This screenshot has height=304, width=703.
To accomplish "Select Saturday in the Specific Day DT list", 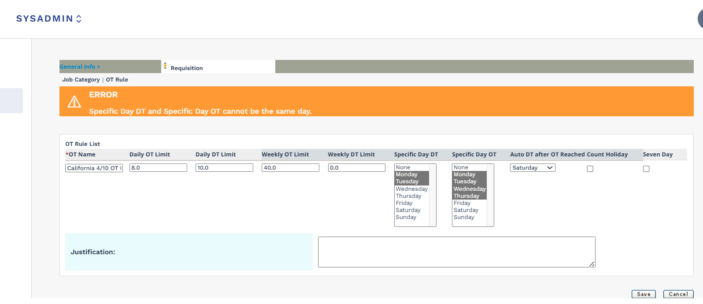I will [412, 210].
